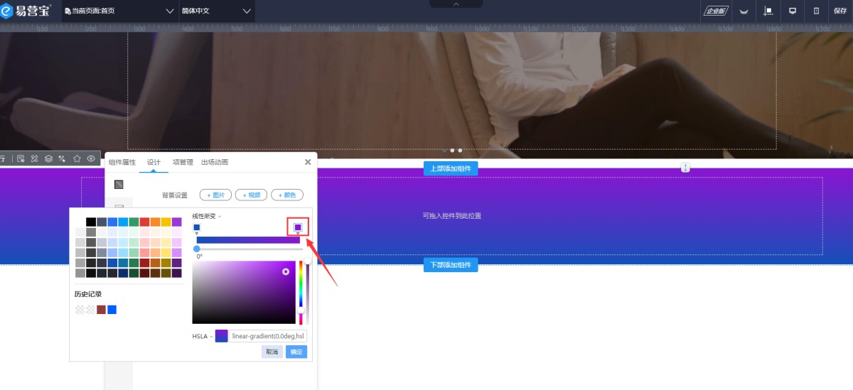
Task: Click the 上部添加组件 button
Action: point(451,168)
